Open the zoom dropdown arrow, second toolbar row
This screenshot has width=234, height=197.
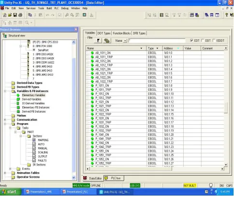31,23
